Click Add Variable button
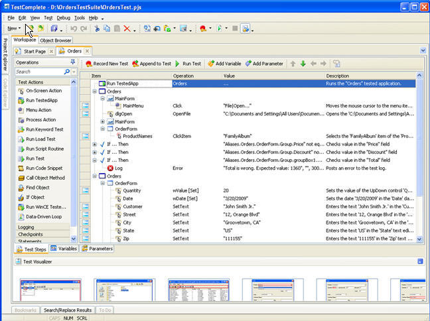 [224, 64]
